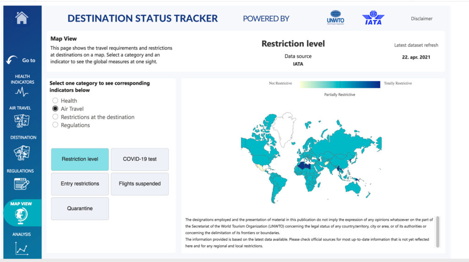The image size is (469, 262).
Task: Click the ANALYSIS sidebar label
Action: tap(22, 234)
